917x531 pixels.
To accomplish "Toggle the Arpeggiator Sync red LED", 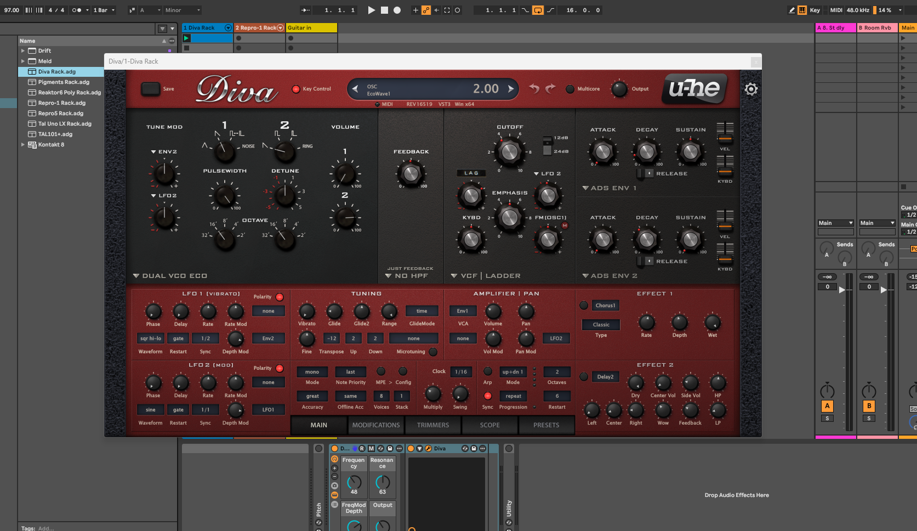I will pyautogui.click(x=487, y=396).
